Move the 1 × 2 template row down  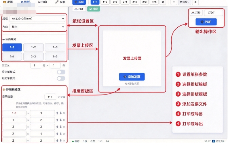61,120
